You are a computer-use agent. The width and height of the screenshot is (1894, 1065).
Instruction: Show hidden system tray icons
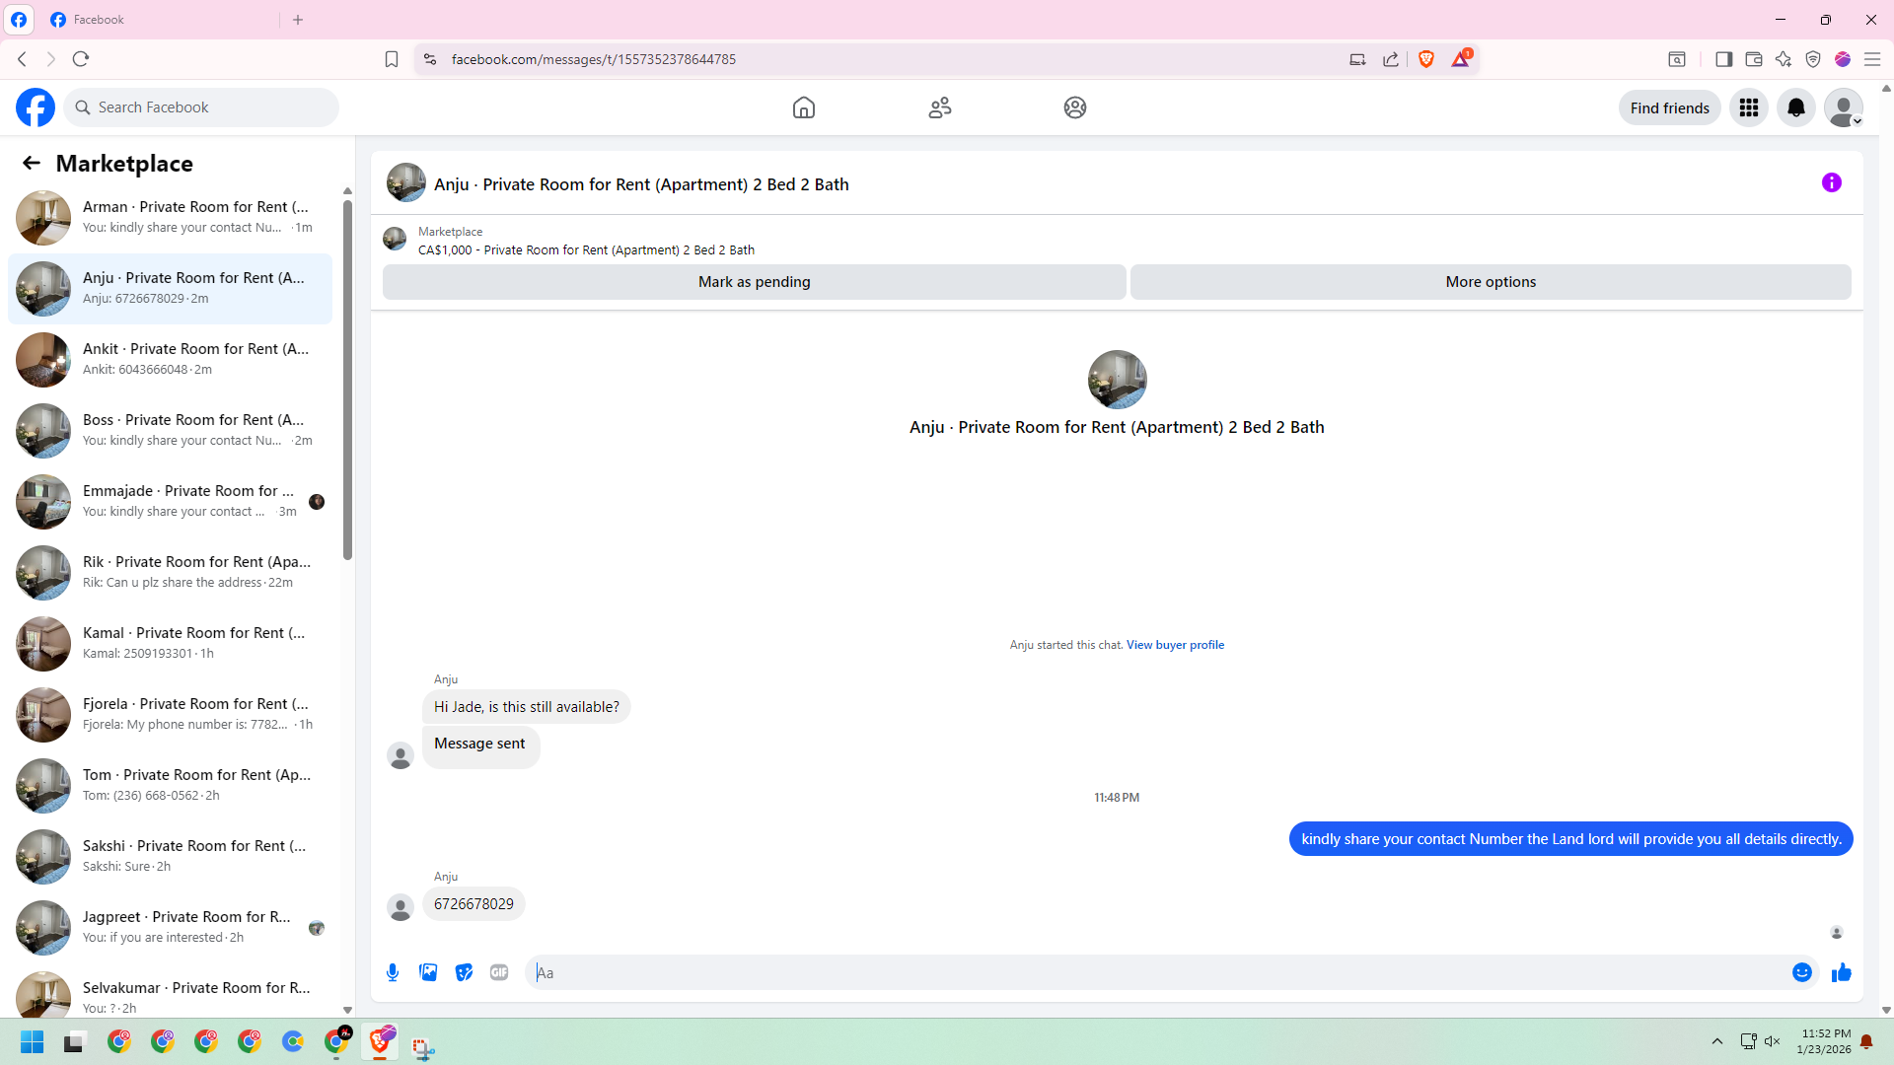coord(1716,1041)
